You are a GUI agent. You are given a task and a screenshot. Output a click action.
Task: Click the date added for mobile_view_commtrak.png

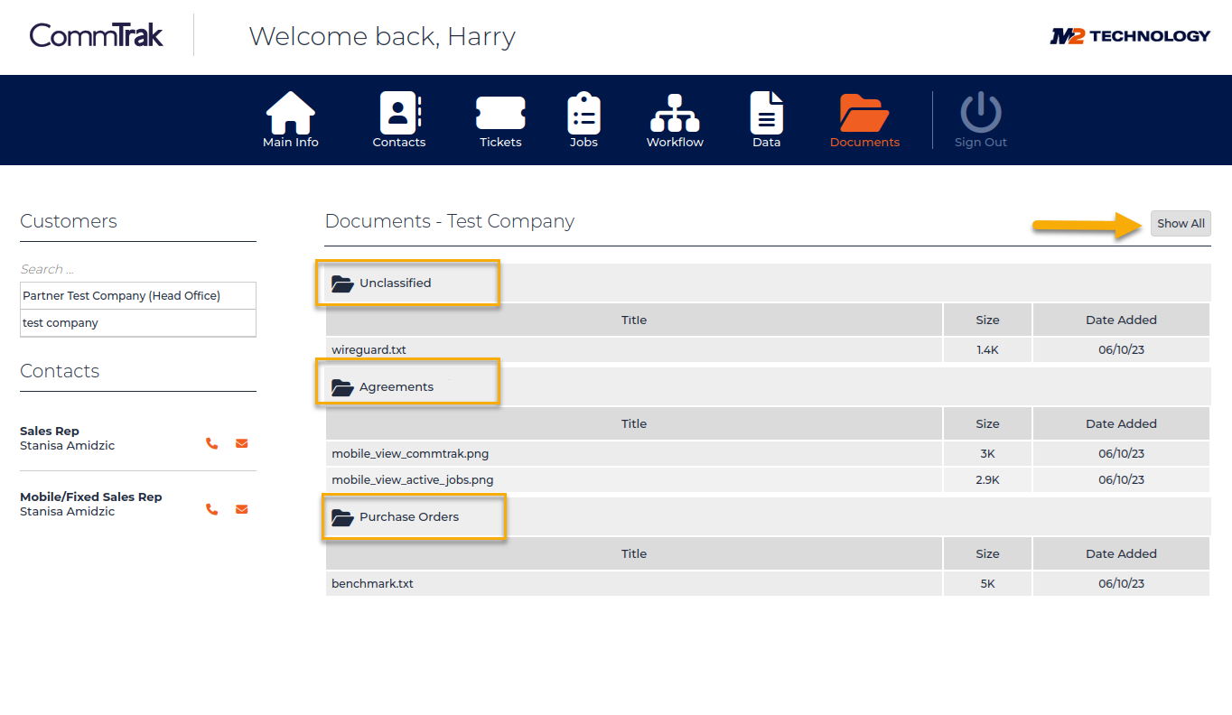(x=1121, y=453)
